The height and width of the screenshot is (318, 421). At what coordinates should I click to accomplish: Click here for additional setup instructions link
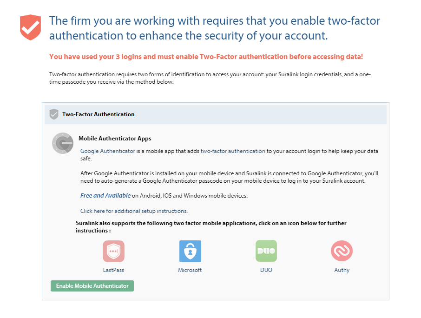point(134,211)
